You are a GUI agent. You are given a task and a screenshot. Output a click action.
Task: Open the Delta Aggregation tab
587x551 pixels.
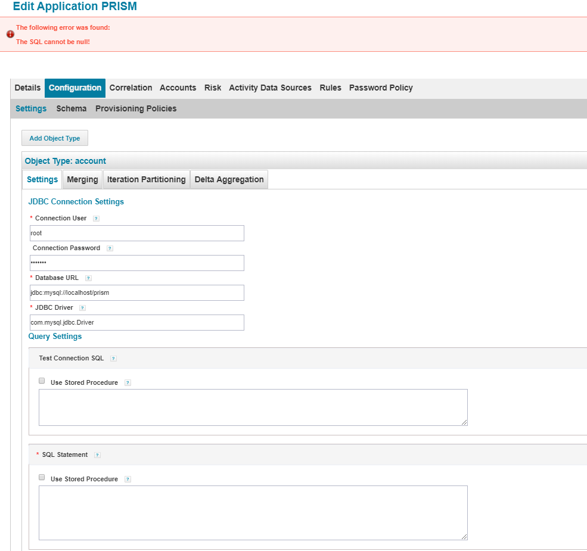coord(229,179)
